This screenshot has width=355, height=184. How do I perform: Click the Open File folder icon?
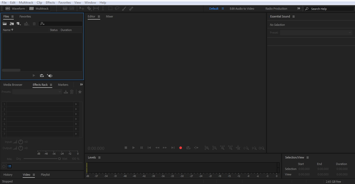(x=5, y=24)
